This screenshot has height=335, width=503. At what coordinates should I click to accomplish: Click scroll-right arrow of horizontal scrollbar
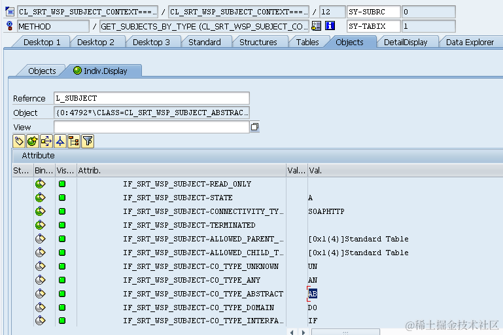[304, 332]
